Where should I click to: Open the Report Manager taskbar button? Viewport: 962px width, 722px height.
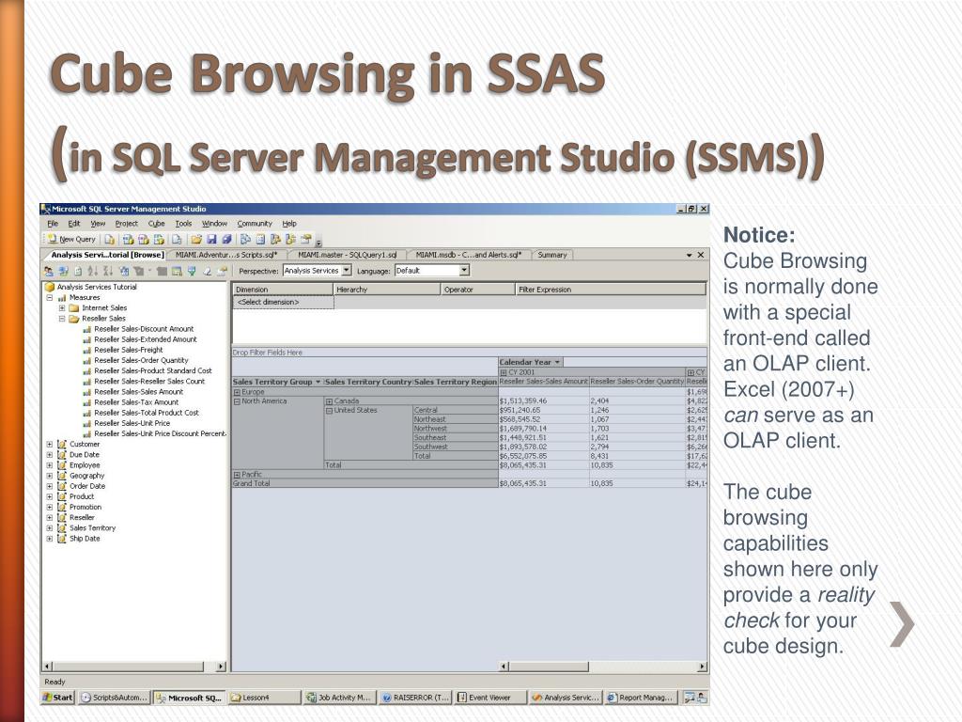pyautogui.click(x=641, y=698)
